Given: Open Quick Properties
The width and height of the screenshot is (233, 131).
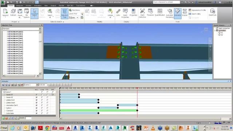Looking at the screenshot, I should coord(125,13).
